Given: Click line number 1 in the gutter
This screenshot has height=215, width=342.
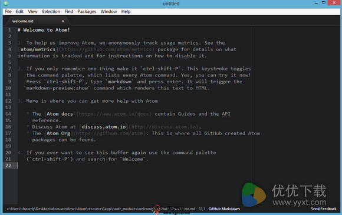Looking at the screenshot, I should tap(9, 30).
